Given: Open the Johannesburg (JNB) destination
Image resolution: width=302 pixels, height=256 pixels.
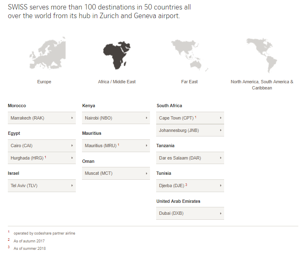Looking at the screenshot, I should 190,130.
